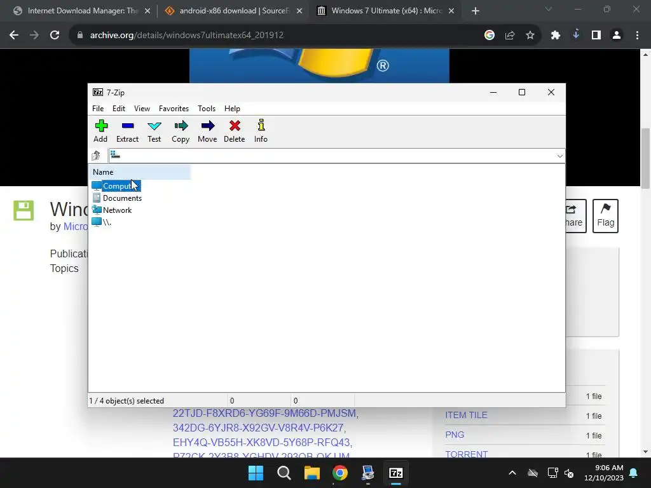Open Info from the 7-Zip toolbar
This screenshot has height=488, width=651.
click(x=261, y=131)
